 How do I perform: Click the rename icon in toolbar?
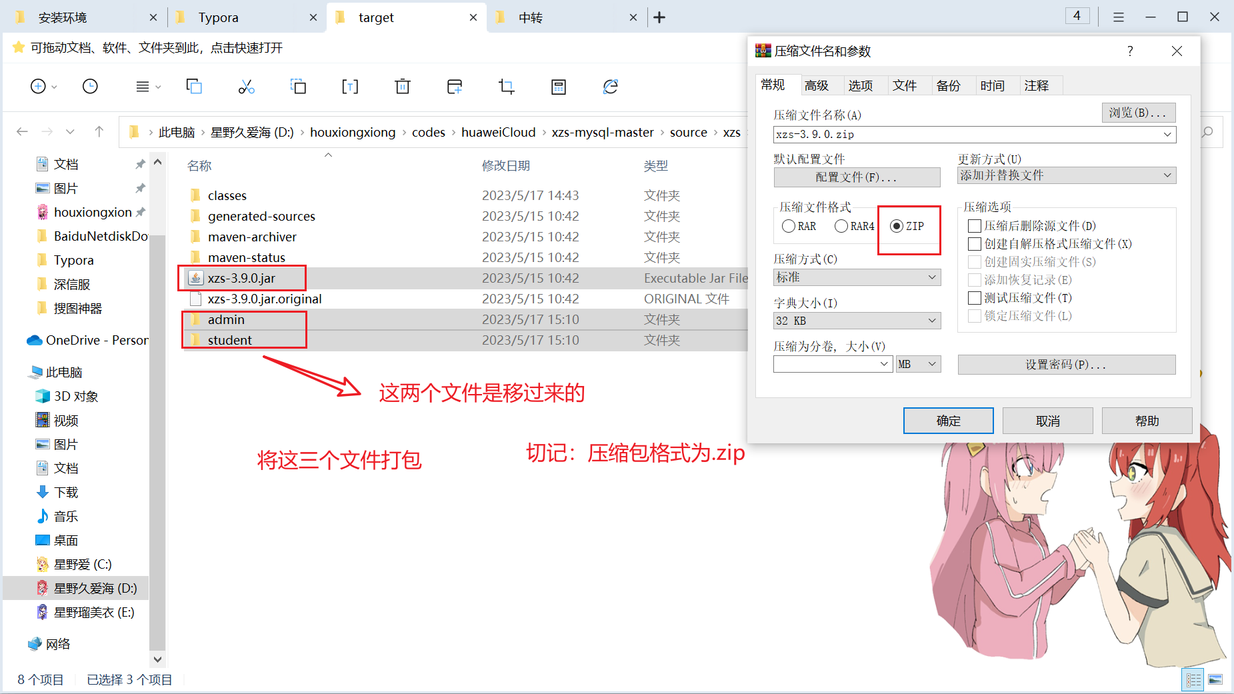(350, 87)
